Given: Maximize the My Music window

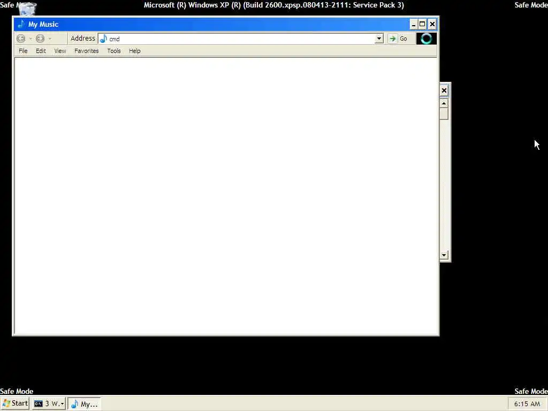Looking at the screenshot, I should click(x=422, y=24).
